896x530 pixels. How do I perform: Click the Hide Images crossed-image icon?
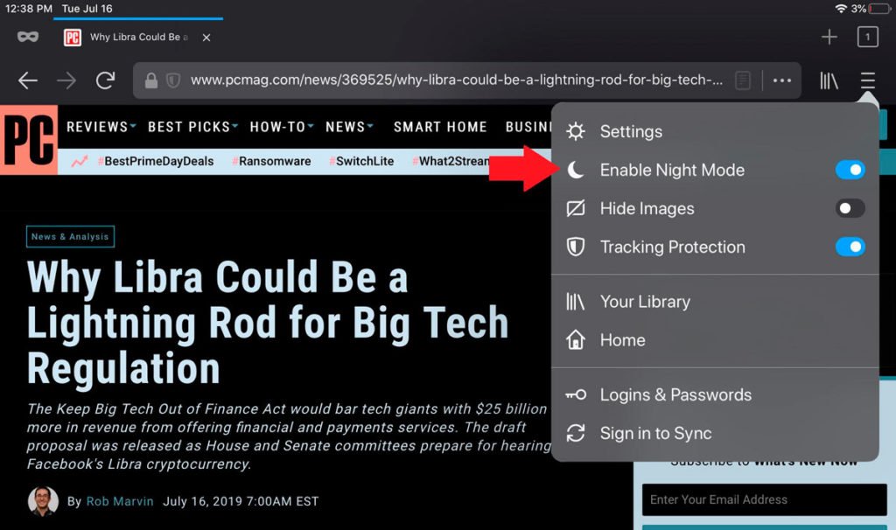[576, 208]
